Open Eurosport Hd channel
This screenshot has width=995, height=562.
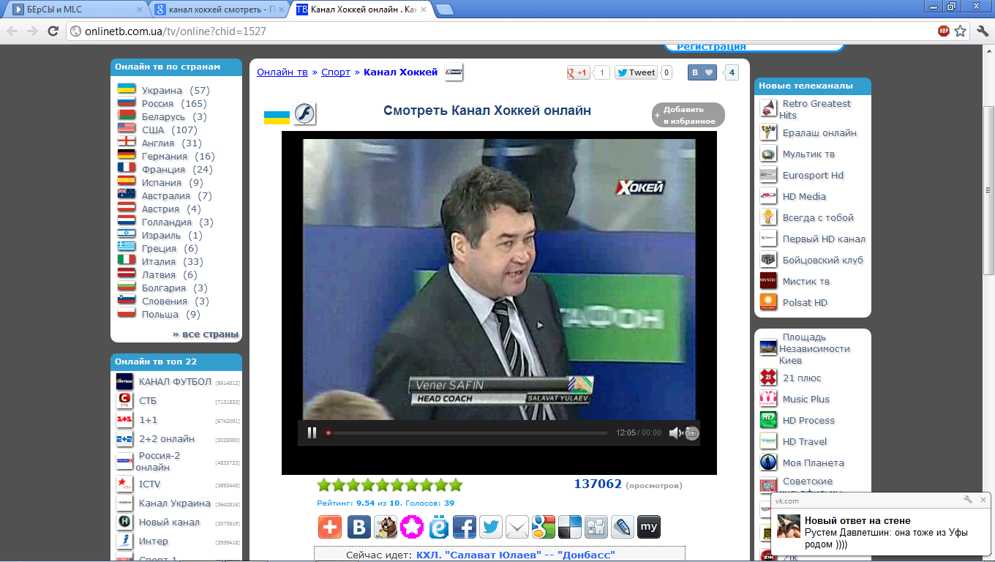click(x=813, y=175)
